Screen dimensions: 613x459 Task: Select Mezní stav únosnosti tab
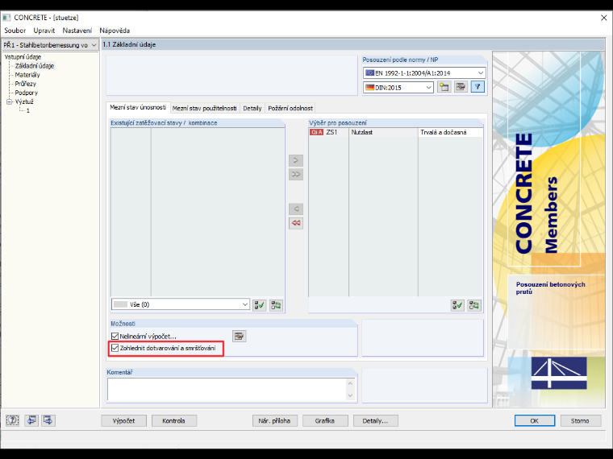(x=138, y=107)
